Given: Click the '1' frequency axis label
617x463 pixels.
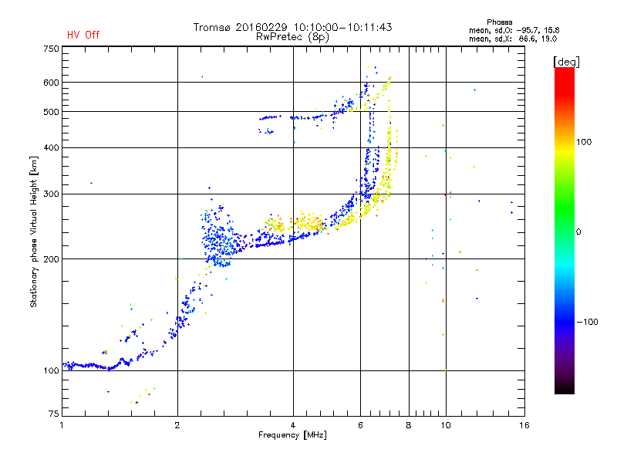Looking at the screenshot, I should pos(62,425).
